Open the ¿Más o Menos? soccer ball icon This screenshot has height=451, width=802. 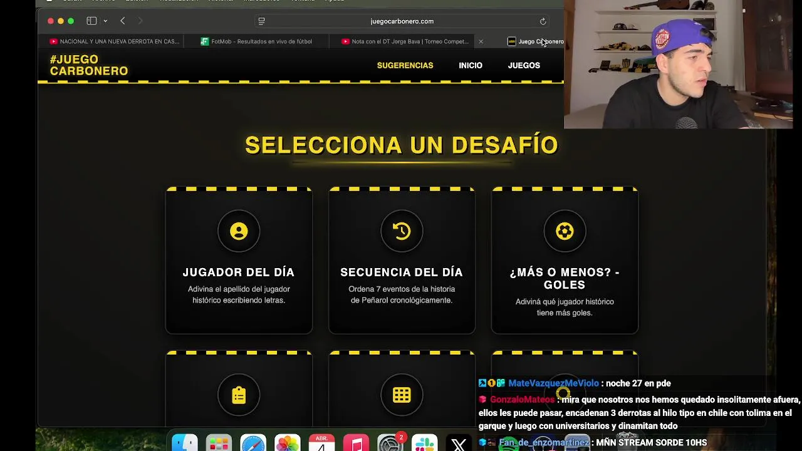point(565,231)
